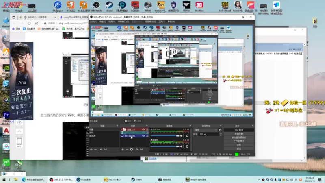Add a new source with plus icon
Screen dimensions: 325x183
click(x=123, y=149)
